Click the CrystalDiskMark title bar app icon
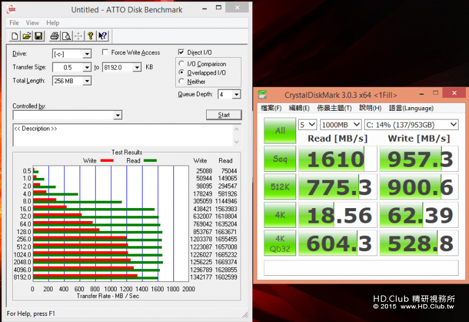The width and height of the screenshot is (469, 322). 264,94
